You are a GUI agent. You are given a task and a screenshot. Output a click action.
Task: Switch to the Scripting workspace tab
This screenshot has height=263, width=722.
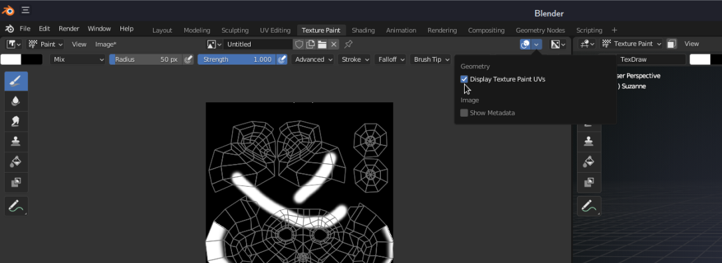(589, 31)
